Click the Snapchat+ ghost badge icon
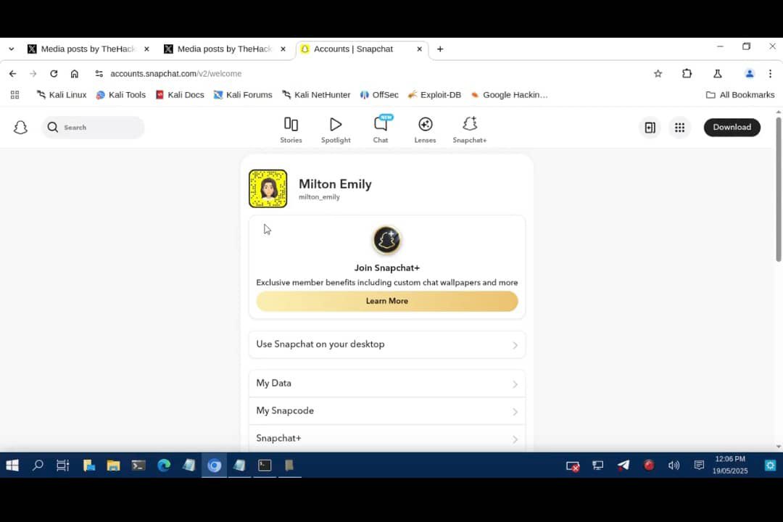783x522 pixels. [x=386, y=240]
